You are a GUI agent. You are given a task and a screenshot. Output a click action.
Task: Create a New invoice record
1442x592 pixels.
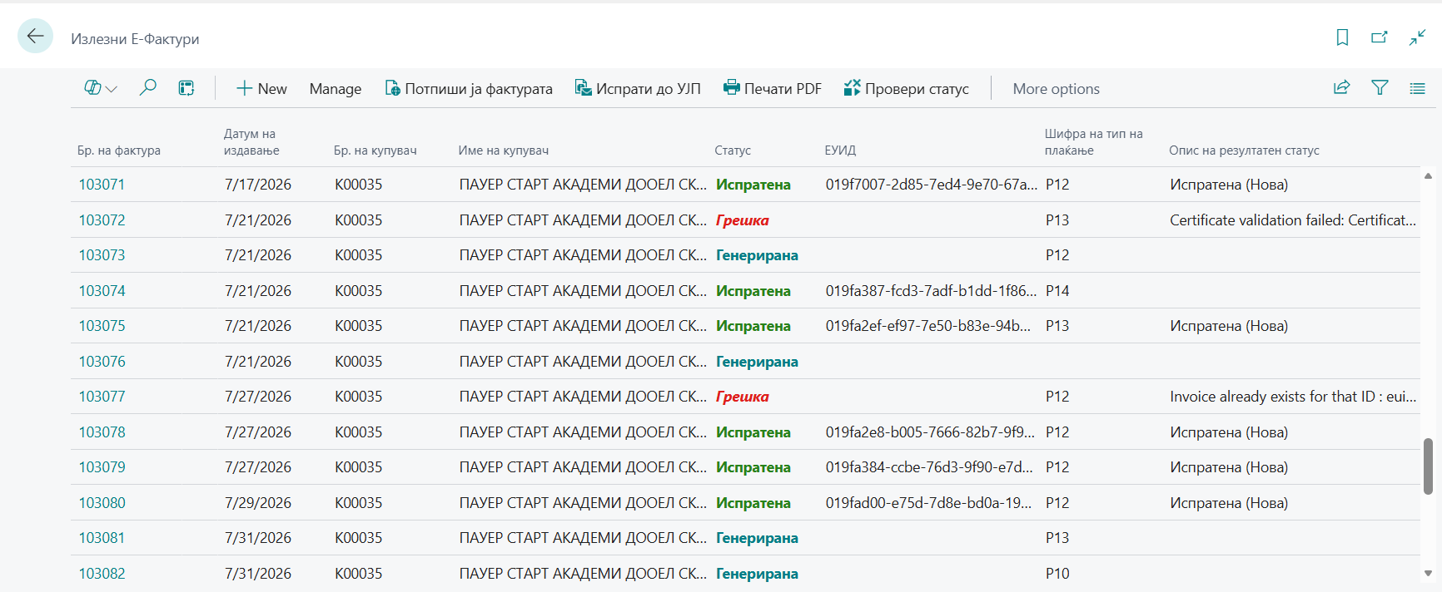[x=261, y=89]
